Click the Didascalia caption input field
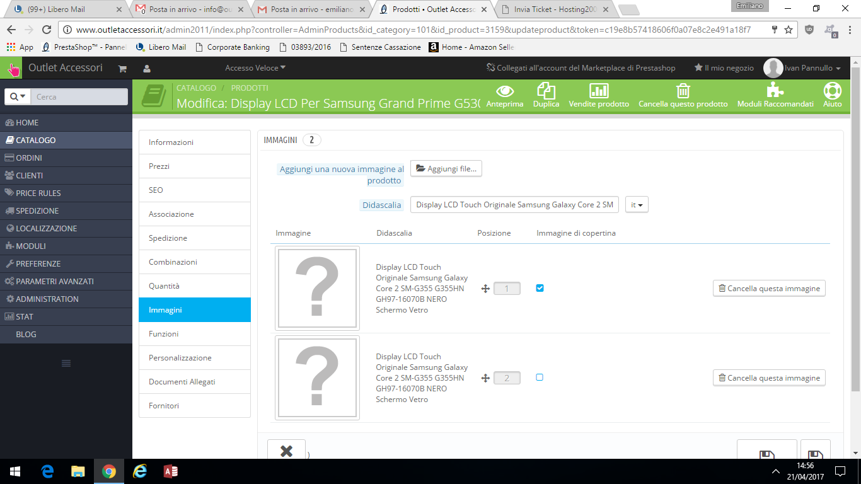 coord(514,205)
